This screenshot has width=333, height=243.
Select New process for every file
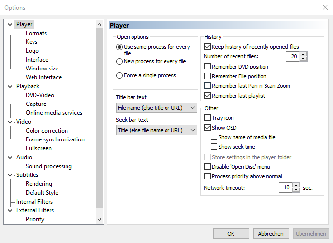(120, 62)
